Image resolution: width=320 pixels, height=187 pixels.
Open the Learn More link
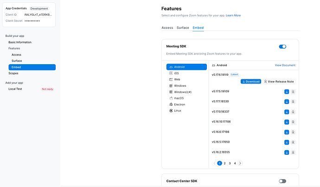[x=233, y=15]
